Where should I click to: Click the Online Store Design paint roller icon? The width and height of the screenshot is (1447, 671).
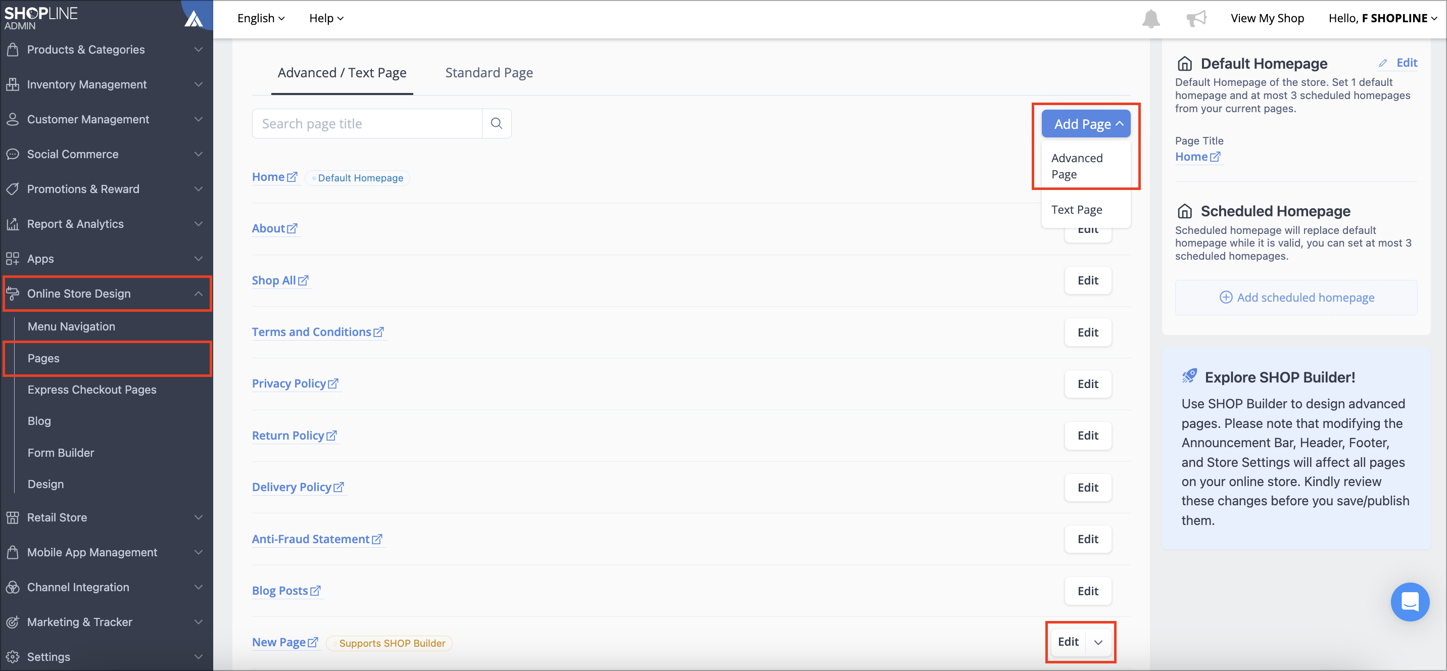click(12, 294)
